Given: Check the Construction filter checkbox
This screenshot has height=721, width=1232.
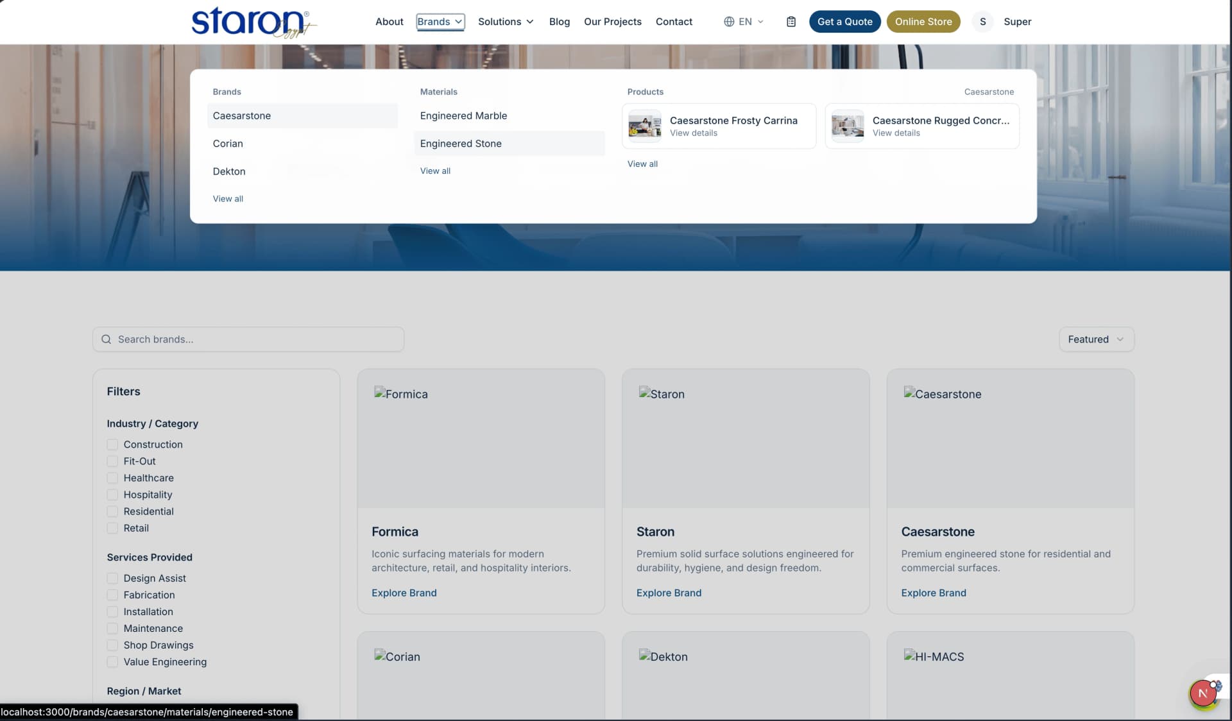Looking at the screenshot, I should click(112, 445).
